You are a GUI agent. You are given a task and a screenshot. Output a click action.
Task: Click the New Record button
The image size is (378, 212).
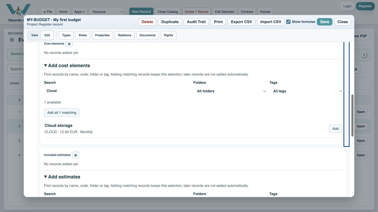141,12
